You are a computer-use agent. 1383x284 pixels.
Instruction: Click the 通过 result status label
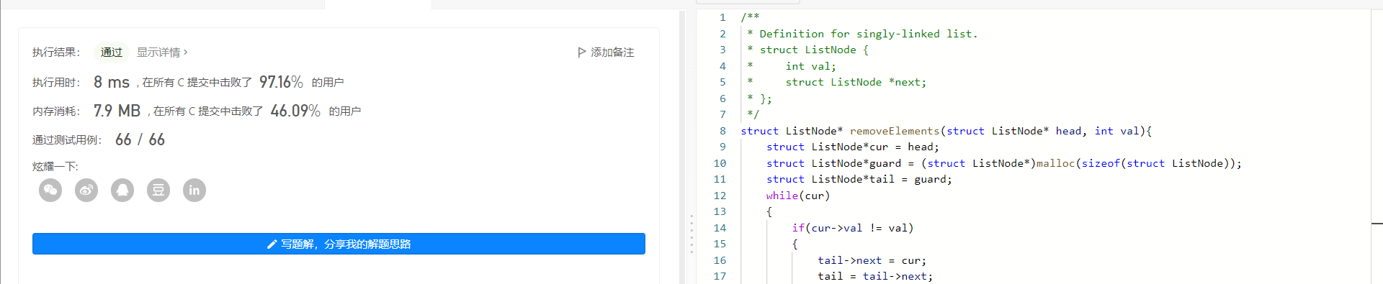112,52
